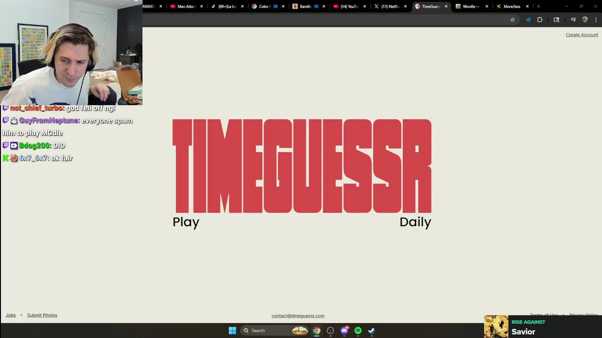Open the Windows Start menu

(232, 330)
